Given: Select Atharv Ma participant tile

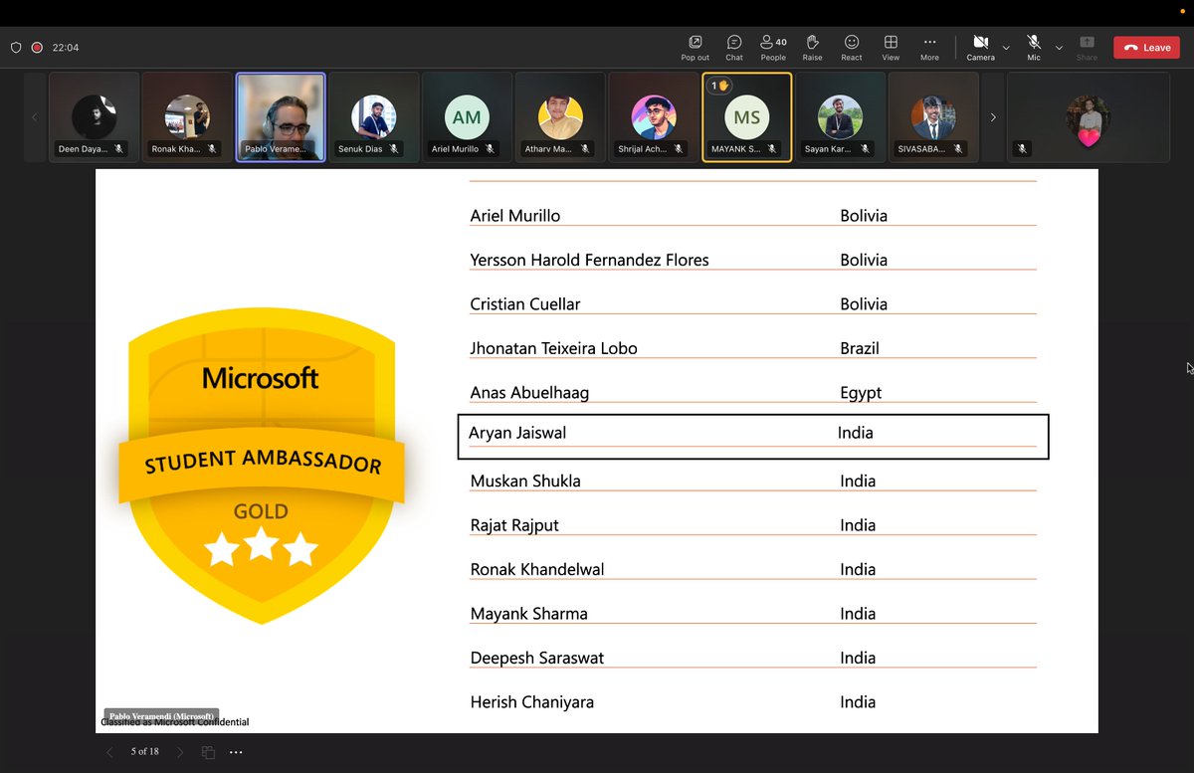Looking at the screenshot, I should [560, 117].
